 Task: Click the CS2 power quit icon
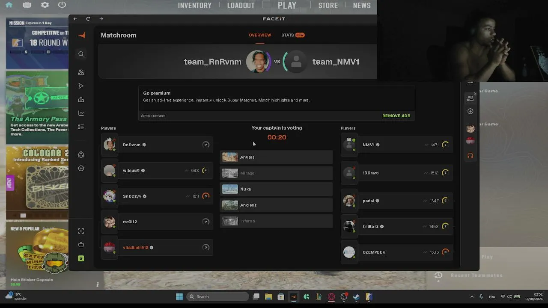pyautogui.click(x=62, y=5)
